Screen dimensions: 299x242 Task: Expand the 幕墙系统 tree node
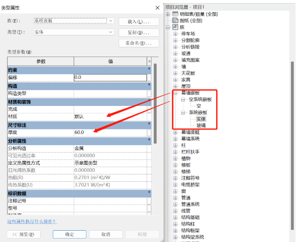[175, 139]
